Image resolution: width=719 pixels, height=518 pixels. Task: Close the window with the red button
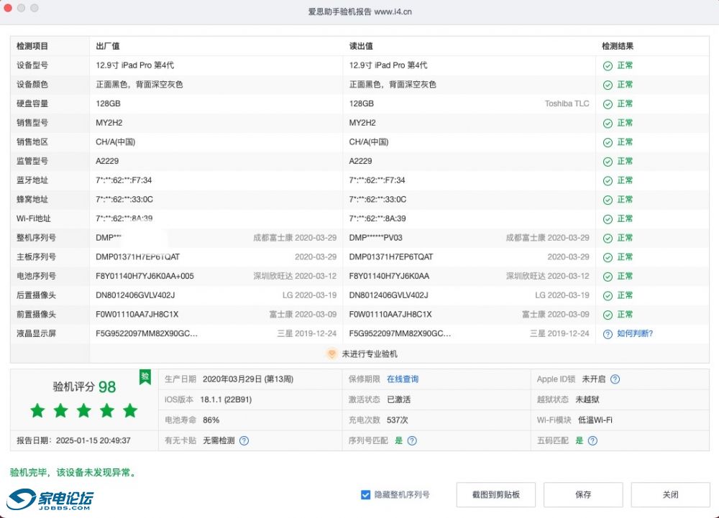tap(7, 8)
